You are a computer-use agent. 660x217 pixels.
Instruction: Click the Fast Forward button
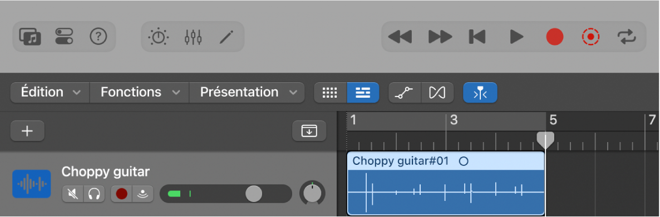[440, 37]
